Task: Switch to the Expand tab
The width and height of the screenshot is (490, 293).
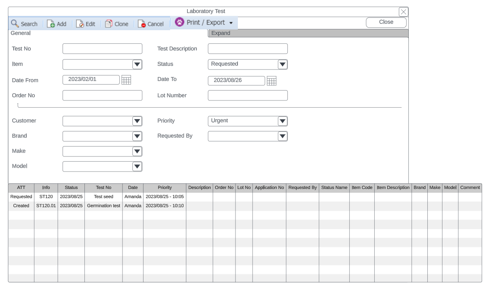Action: 221,33
